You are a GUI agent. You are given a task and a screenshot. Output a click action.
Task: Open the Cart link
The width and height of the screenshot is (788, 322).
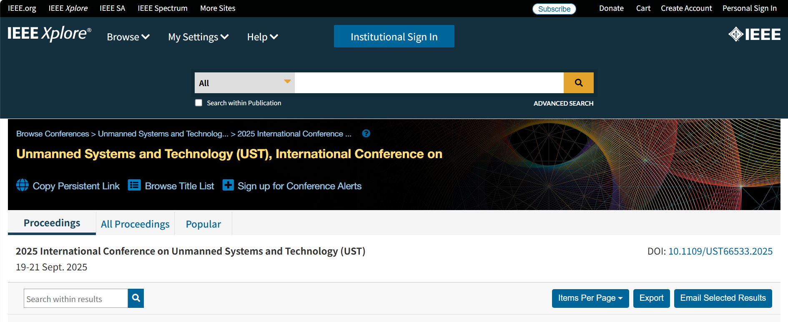point(643,8)
